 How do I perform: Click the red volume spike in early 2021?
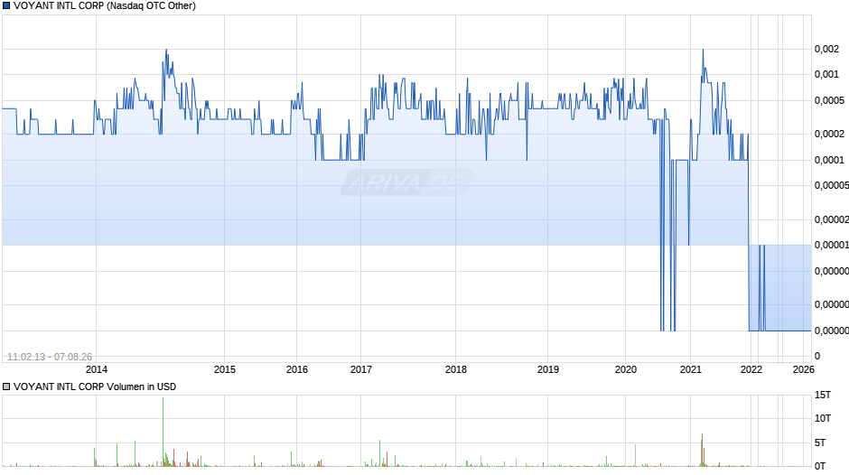coord(703,450)
